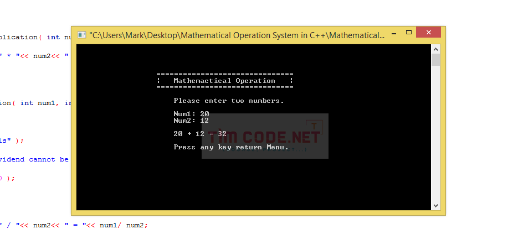Click 'Please enter two numbers.' line
The height and width of the screenshot is (250, 508).
point(229,101)
